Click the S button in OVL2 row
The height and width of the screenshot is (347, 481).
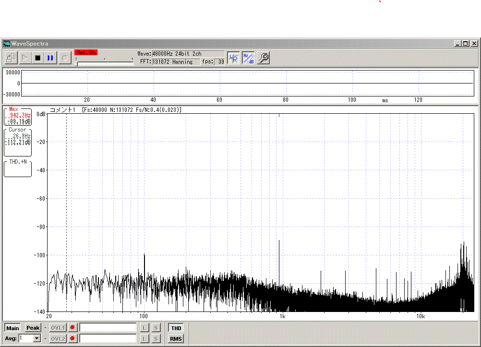click(156, 339)
